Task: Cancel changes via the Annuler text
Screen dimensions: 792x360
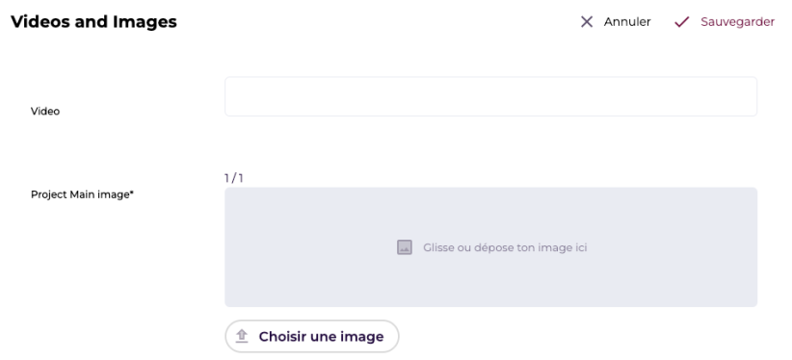Action: coord(627,22)
